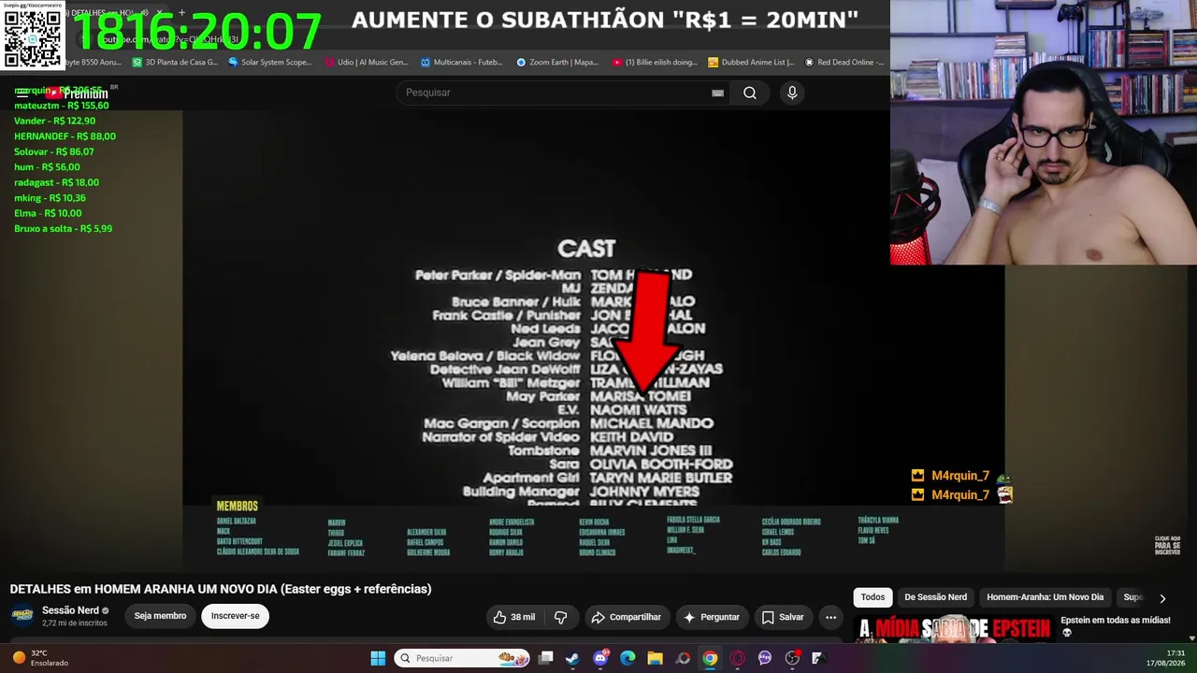Screen dimensions: 1197x673
Task: Open the Windows Start menu
Action: pos(378,658)
